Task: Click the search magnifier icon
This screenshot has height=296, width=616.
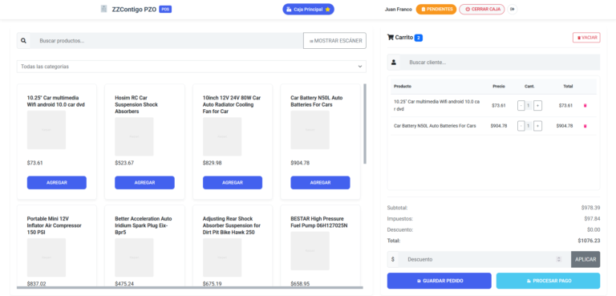Action: pos(23,40)
